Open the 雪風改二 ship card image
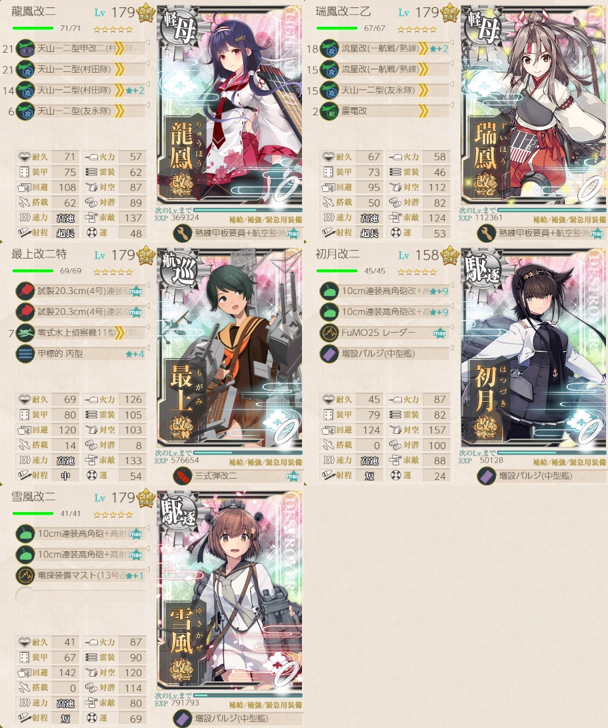Screen dimensions: 608x728 (230, 591)
